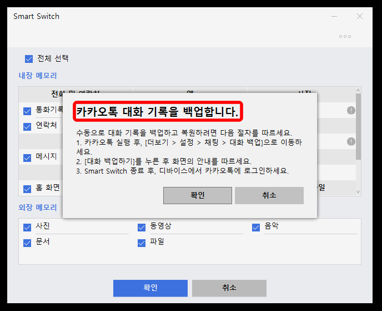Viewport: 382px width, 311px height.
Task: Click the 외장 메모리 heading
Action: point(38,208)
